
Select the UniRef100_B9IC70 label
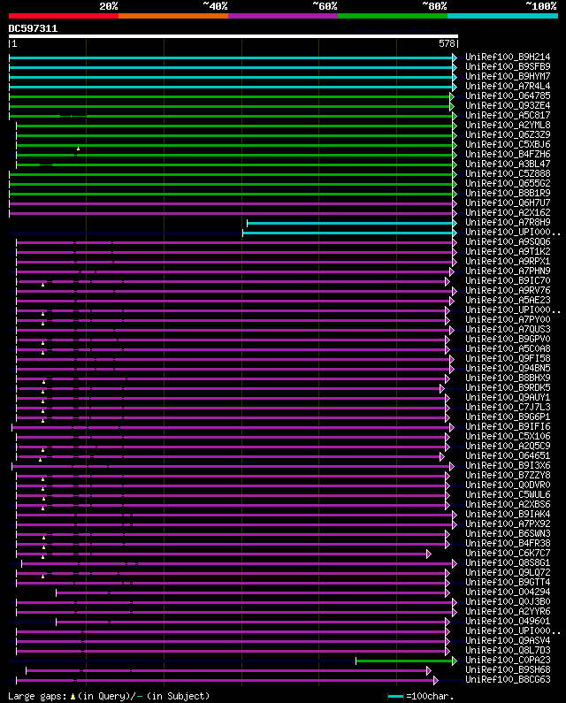(x=508, y=280)
